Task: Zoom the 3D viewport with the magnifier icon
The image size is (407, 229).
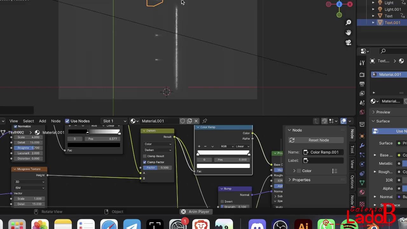Action: click(x=348, y=23)
